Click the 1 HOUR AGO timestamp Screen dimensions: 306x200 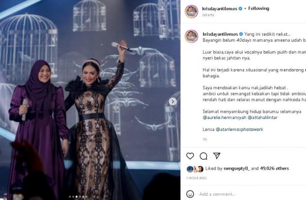[196, 178]
